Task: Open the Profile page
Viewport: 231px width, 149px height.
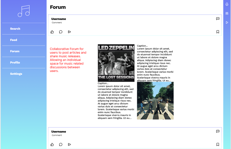Action: pyautogui.click(x=15, y=62)
